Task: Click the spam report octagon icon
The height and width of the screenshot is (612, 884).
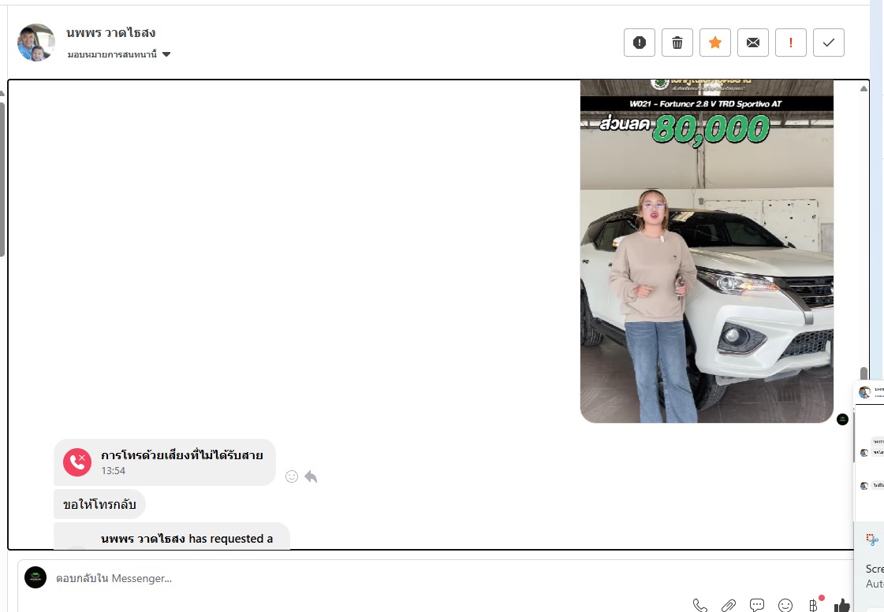Action: [x=640, y=43]
